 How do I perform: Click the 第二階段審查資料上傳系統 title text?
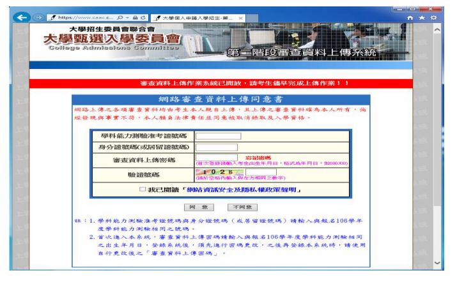click(302, 53)
